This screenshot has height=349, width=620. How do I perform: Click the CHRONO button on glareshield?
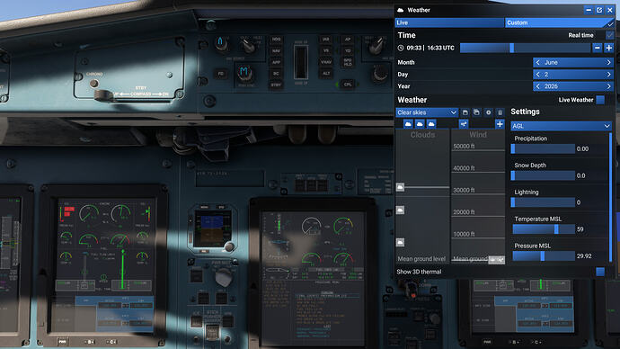click(x=94, y=83)
